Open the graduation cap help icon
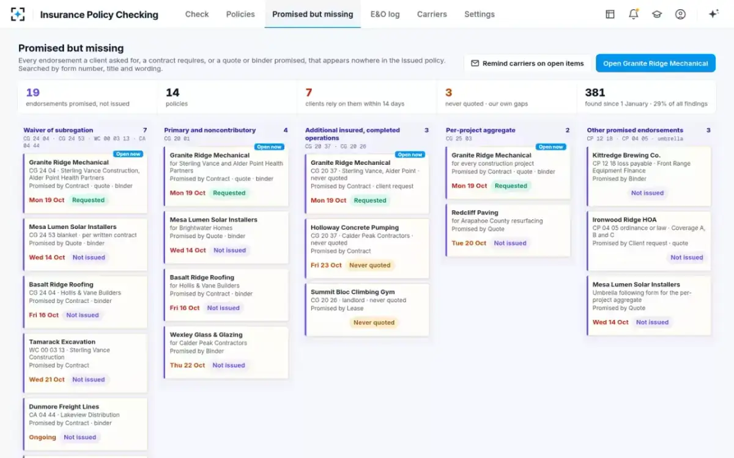The width and height of the screenshot is (734, 458). (x=657, y=14)
